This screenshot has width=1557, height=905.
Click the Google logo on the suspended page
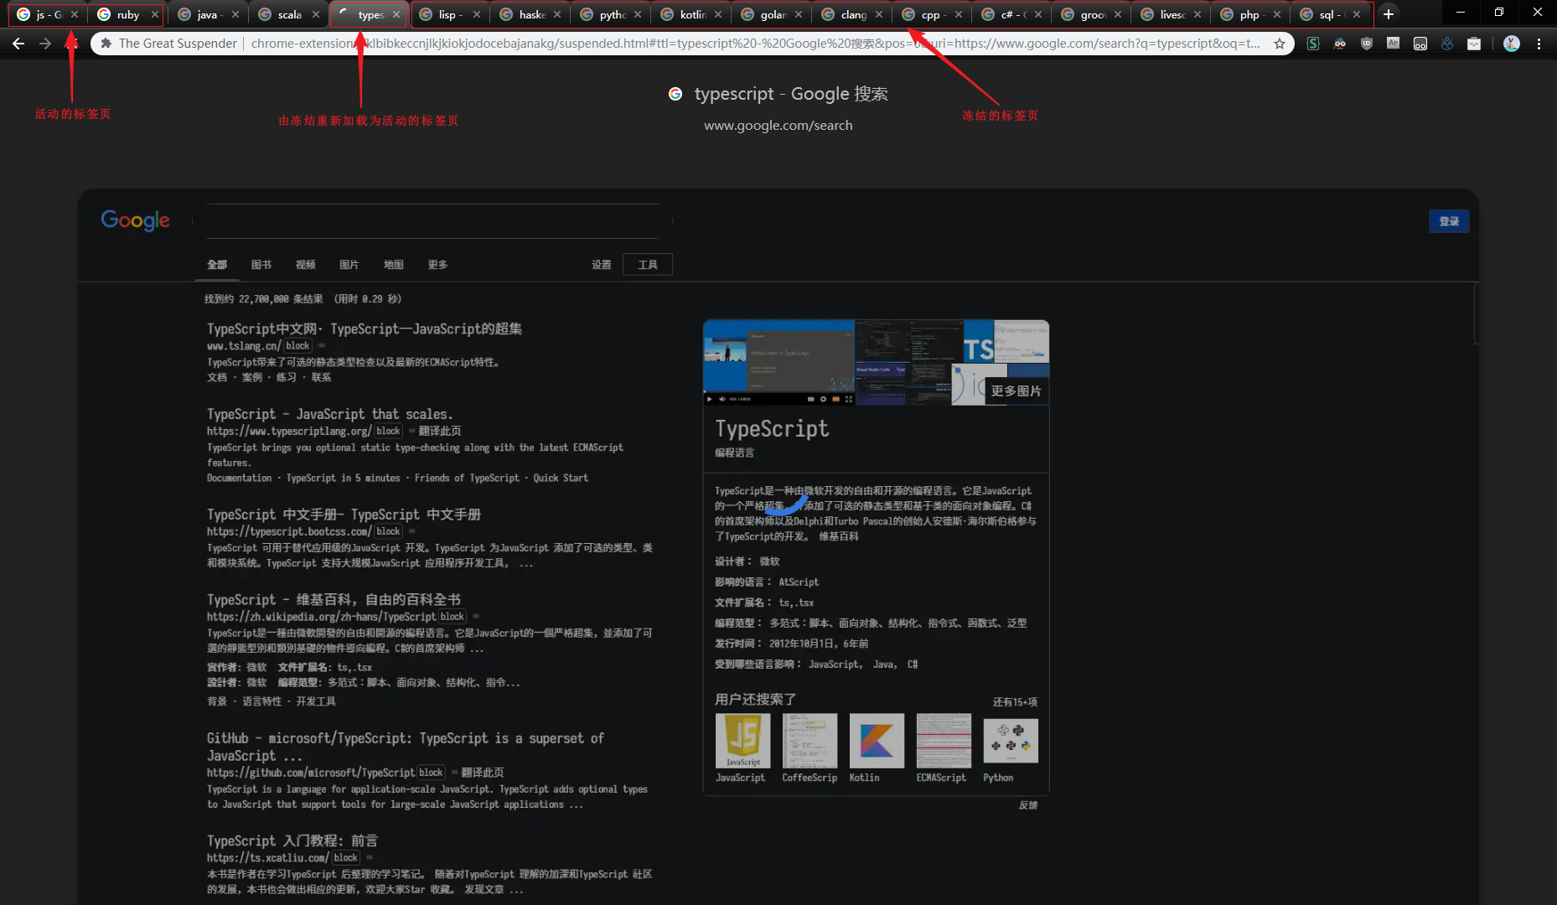[x=135, y=220]
